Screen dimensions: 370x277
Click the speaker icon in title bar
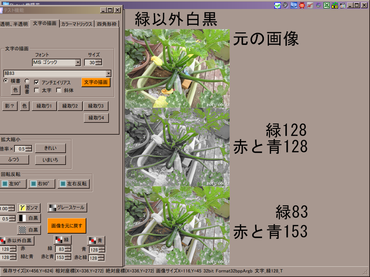(286, 5)
